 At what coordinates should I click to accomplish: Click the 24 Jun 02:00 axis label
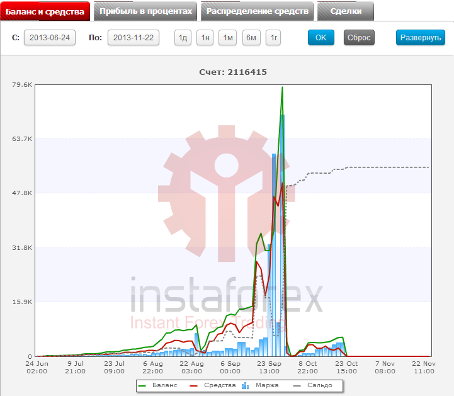(37, 367)
